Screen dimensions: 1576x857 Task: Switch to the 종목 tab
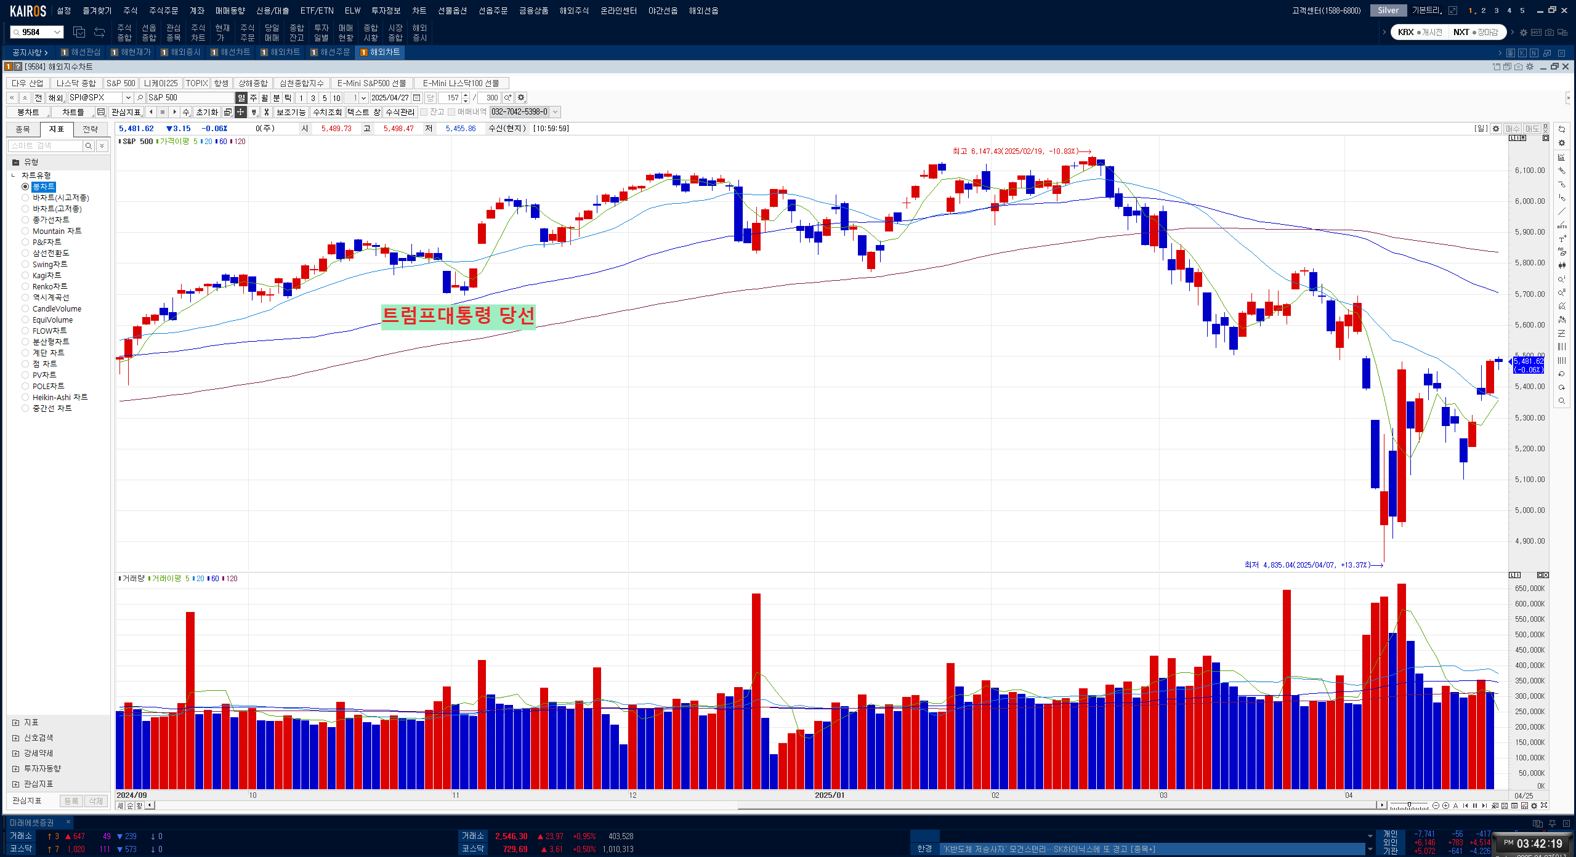pyautogui.click(x=23, y=129)
